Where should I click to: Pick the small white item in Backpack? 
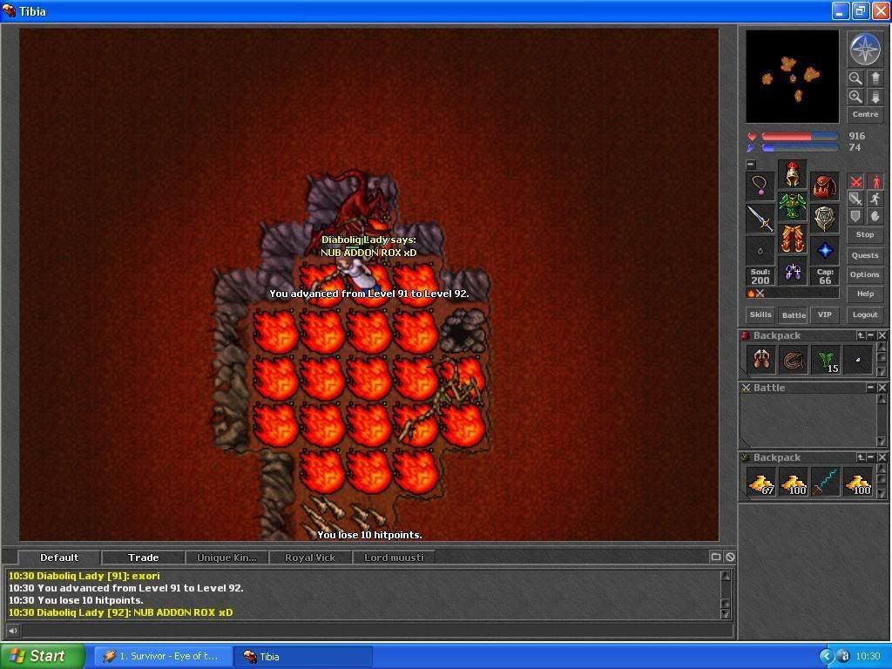click(x=858, y=360)
